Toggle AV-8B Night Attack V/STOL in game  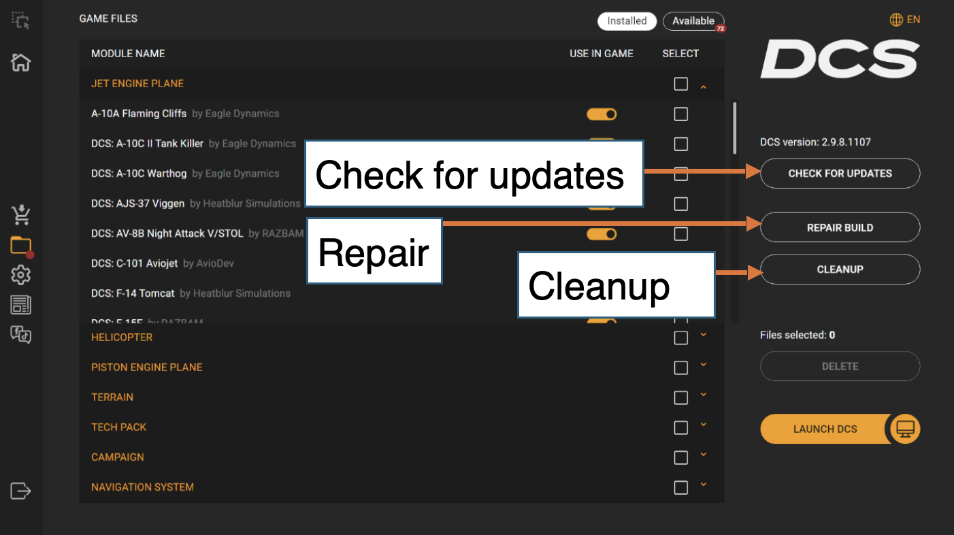pyautogui.click(x=602, y=234)
